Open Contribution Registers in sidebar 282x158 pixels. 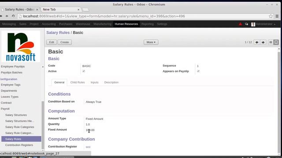(19, 145)
